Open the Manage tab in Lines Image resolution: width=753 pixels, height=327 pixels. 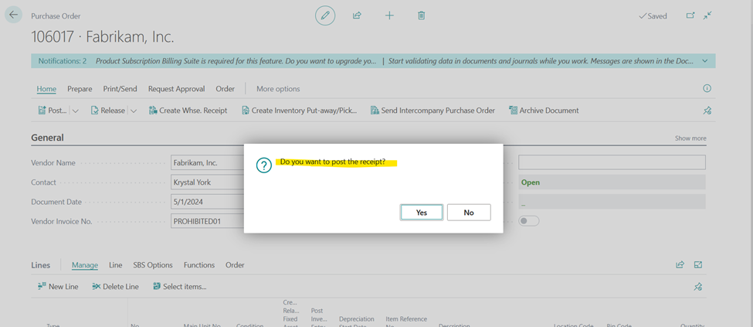[84, 265]
